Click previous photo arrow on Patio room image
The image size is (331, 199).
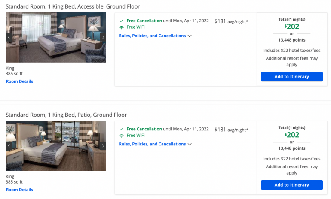9,146
